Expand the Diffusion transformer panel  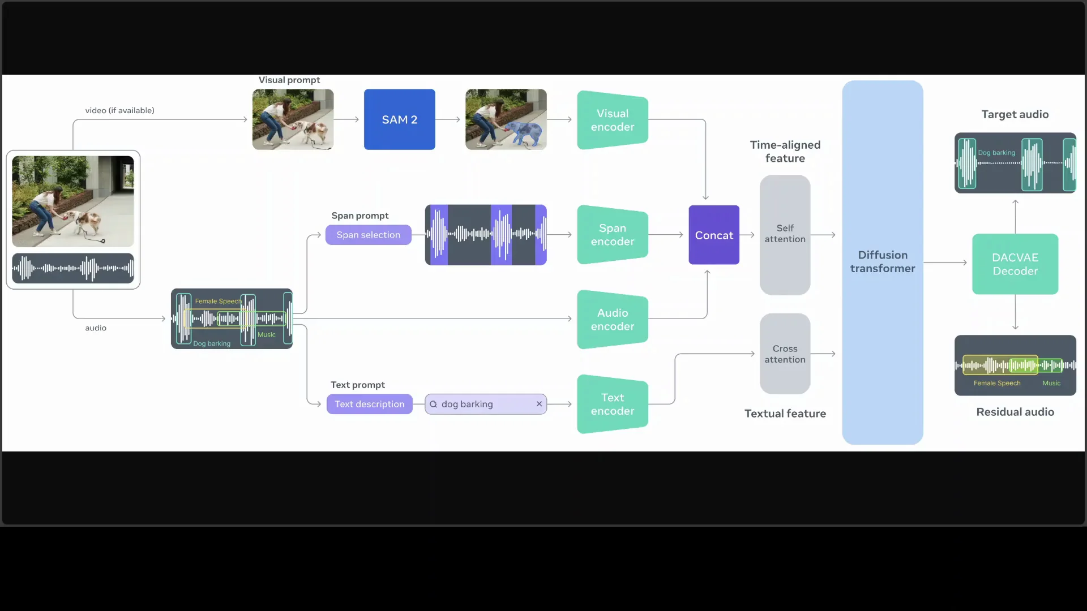[x=882, y=261]
